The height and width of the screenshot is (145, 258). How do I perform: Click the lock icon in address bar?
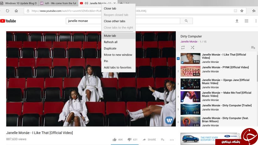pyautogui.click(x=28, y=11)
